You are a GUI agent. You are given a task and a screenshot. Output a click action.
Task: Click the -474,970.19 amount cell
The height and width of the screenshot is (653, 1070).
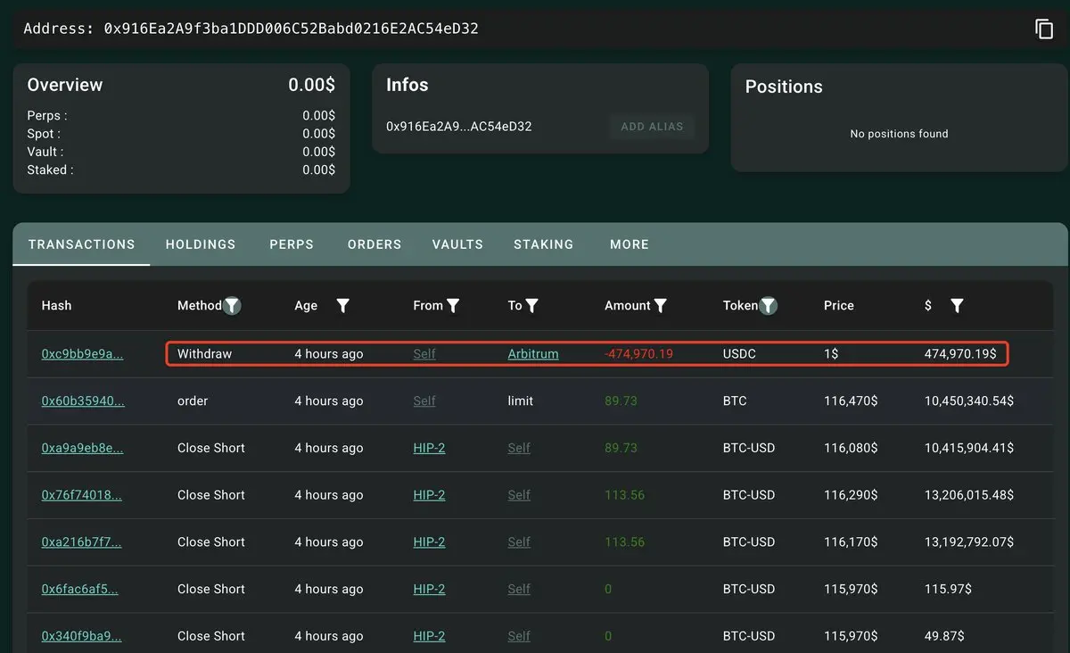point(638,354)
